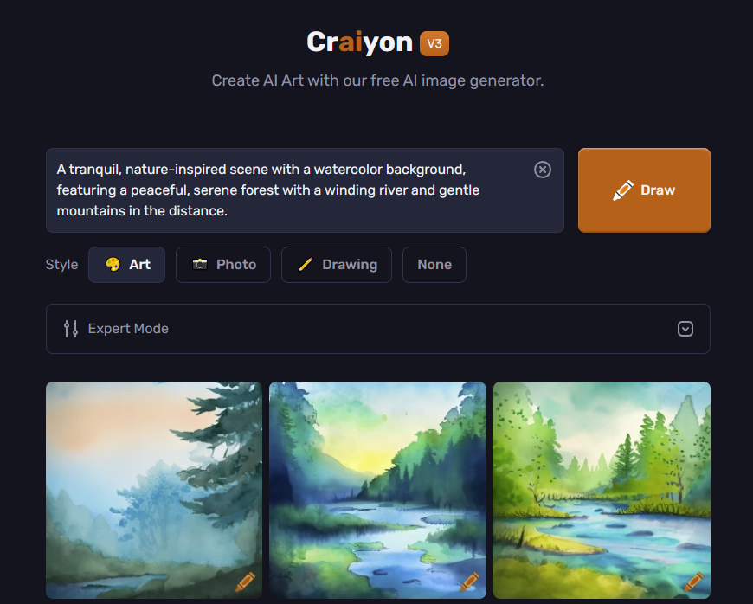Select the Photo style option
Screen dimensions: 753x604
[x=223, y=265]
